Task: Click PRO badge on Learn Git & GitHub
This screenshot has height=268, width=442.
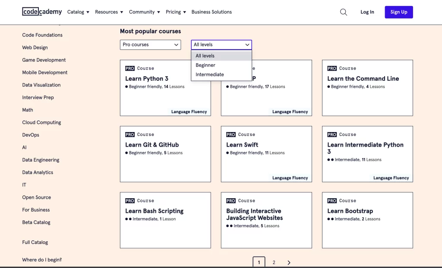Action: click(129, 135)
